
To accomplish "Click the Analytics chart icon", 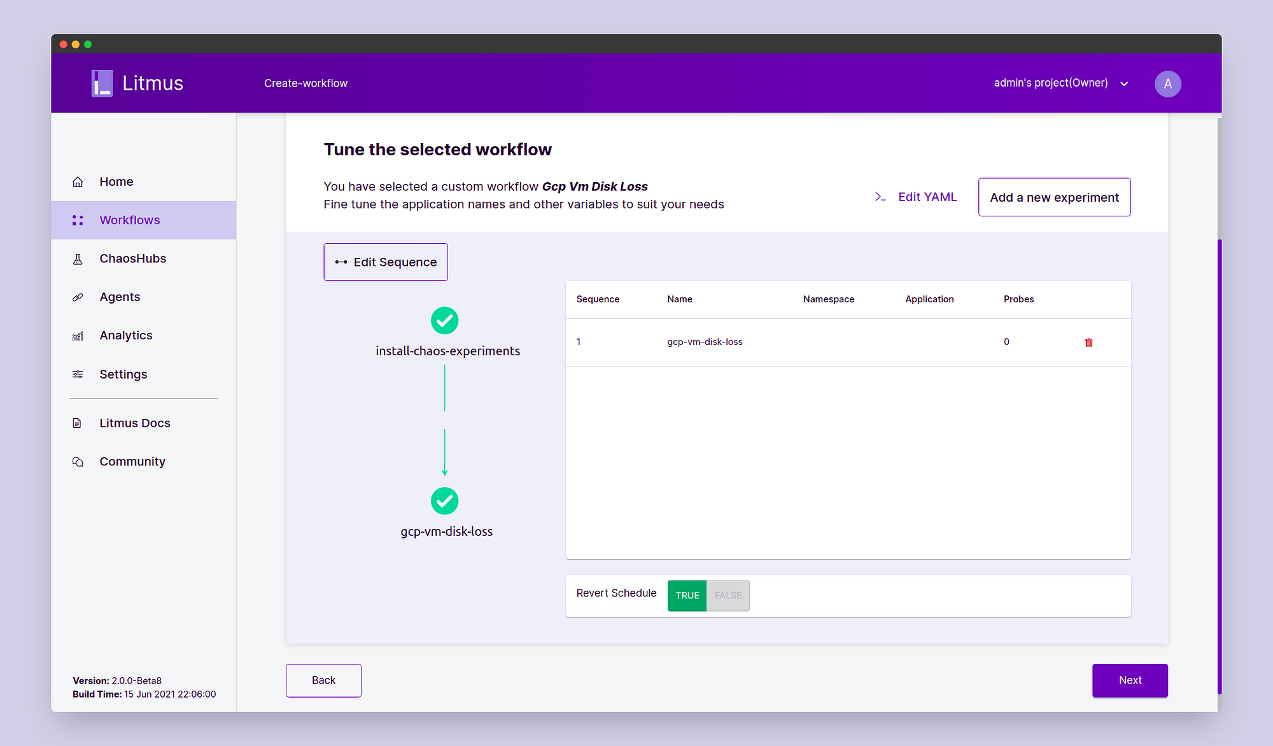I will pos(78,336).
